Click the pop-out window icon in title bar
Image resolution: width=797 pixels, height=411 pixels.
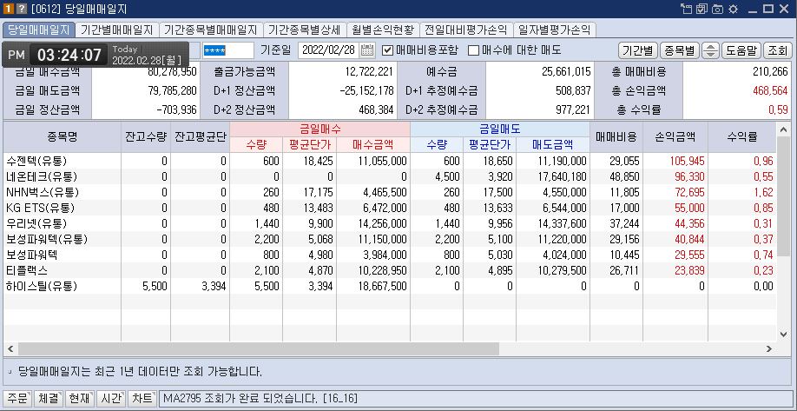[x=686, y=9]
